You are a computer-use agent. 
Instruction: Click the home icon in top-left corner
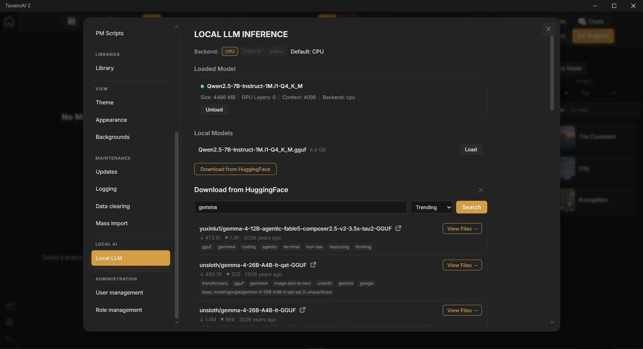pyautogui.click(x=9, y=22)
